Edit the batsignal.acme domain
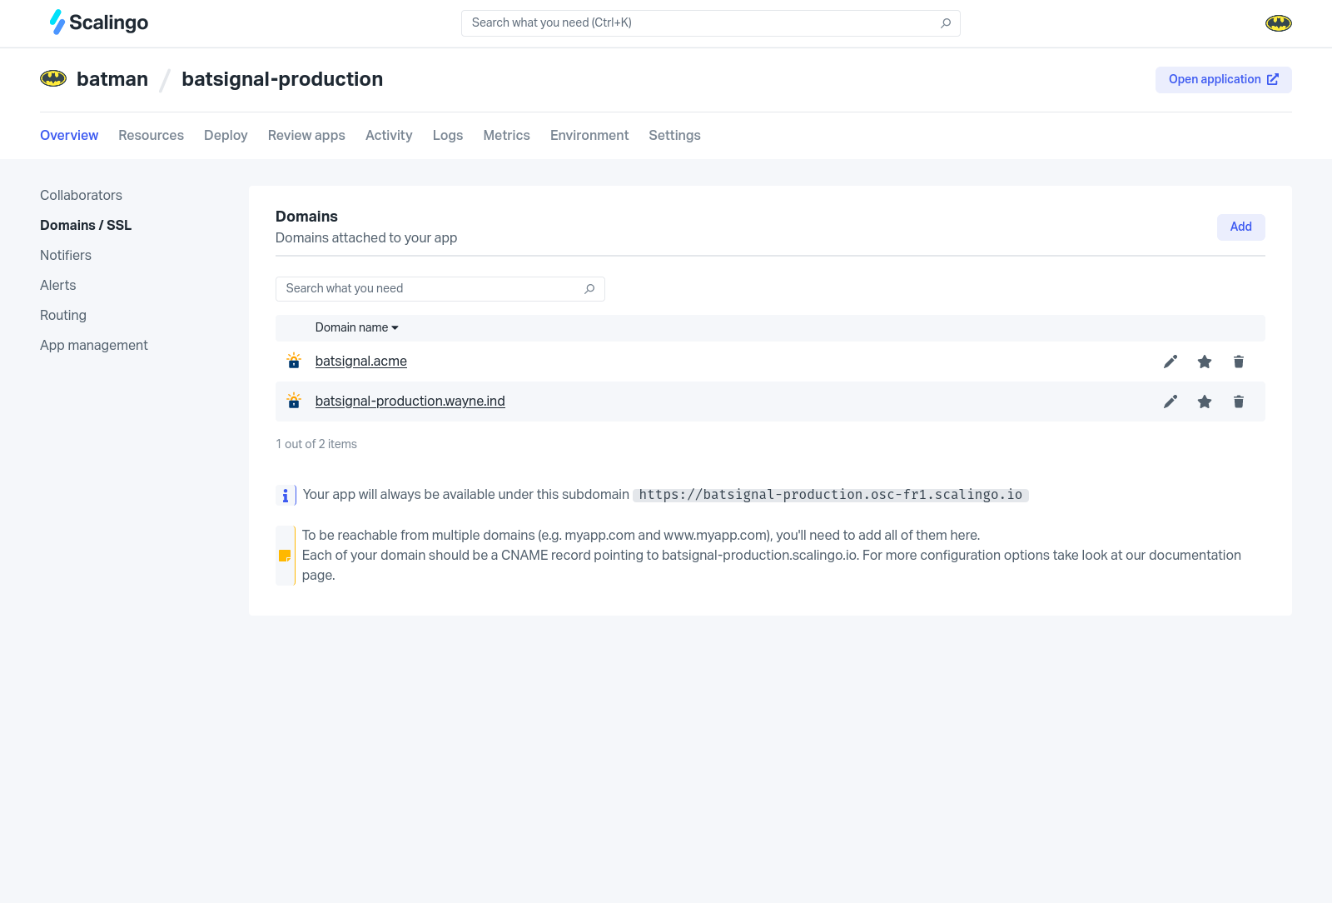1332x903 pixels. pyautogui.click(x=1170, y=362)
